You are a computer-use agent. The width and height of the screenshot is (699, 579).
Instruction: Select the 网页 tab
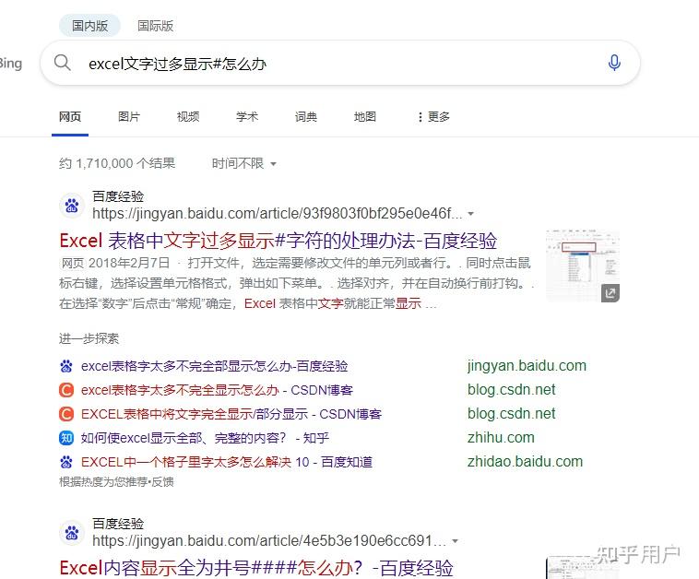[70, 117]
